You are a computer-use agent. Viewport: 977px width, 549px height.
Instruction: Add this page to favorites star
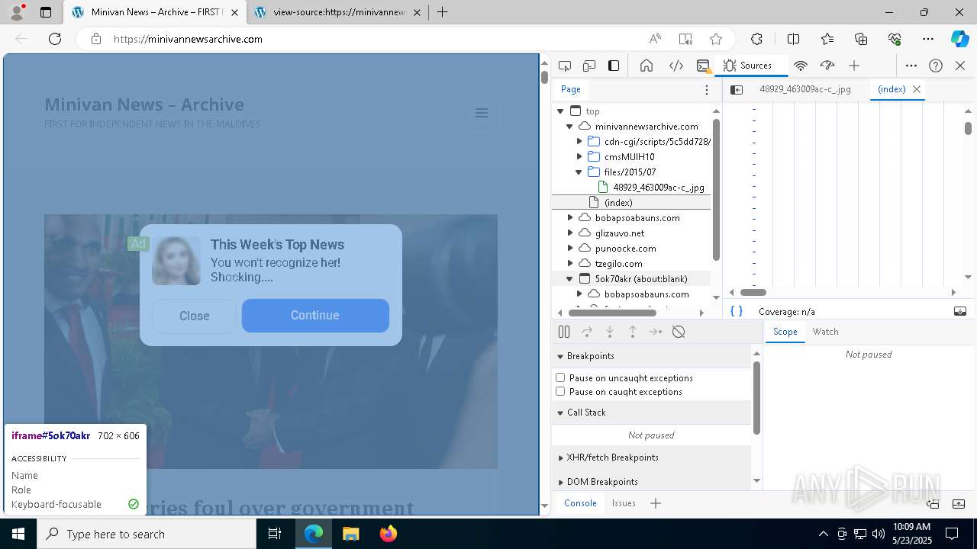pyautogui.click(x=715, y=39)
